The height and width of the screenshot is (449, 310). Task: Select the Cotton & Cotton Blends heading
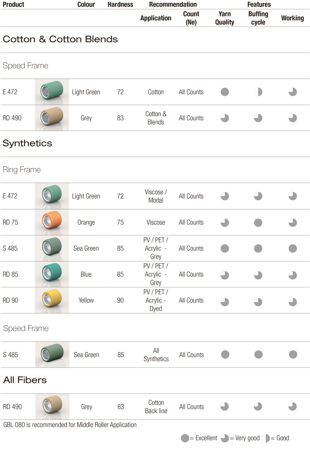click(61, 39)
